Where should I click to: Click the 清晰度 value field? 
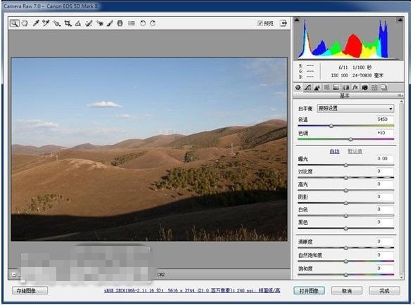(x=385, y=242)
